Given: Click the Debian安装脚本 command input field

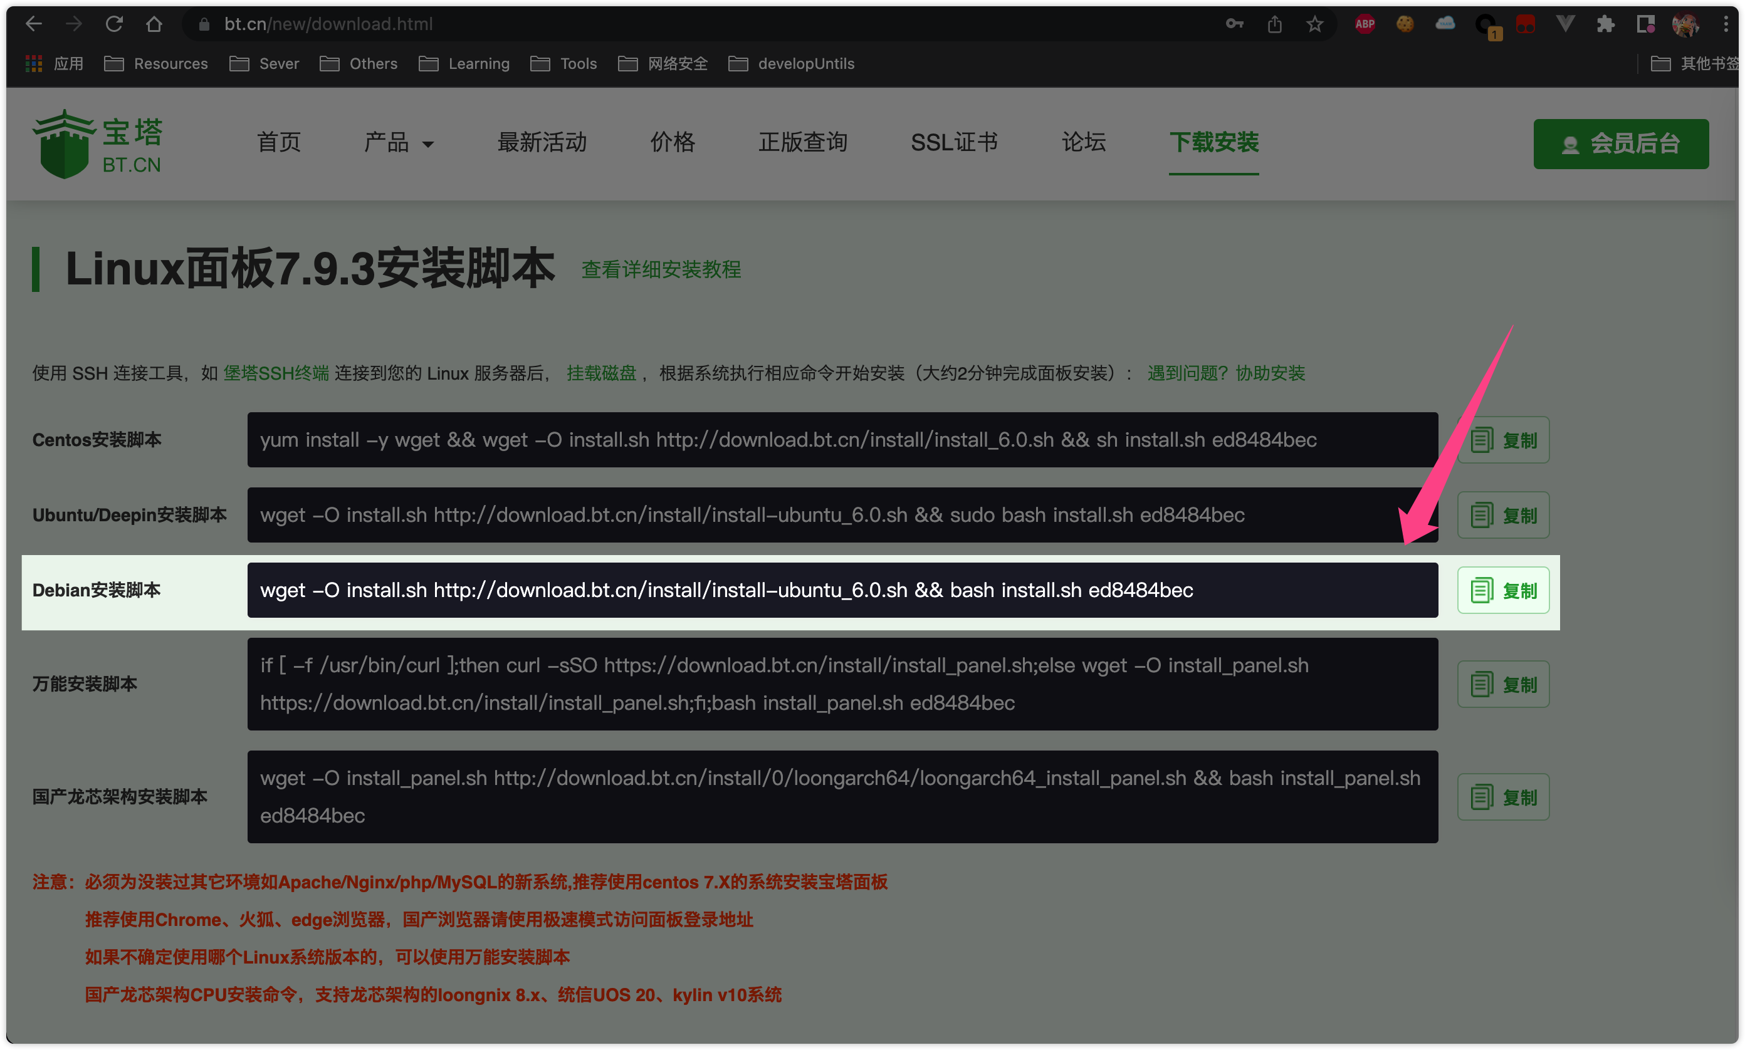Looking at the screenshot, I should pyautogui.click(x=841, y=589).
